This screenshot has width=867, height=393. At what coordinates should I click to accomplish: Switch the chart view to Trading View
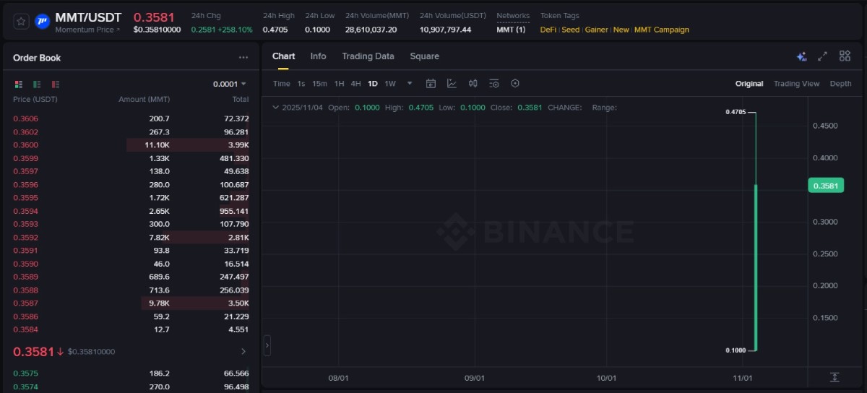[x=796, y=84]
